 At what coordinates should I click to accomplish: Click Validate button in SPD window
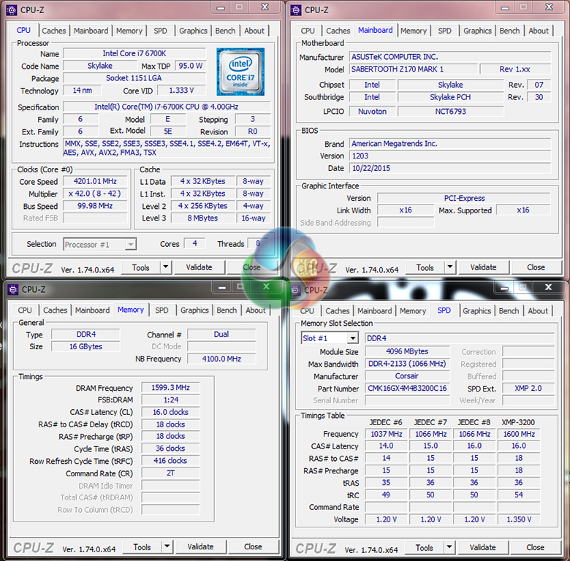point(483,547)
